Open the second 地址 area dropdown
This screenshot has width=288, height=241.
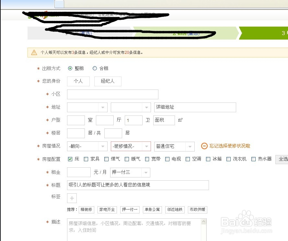131,107
